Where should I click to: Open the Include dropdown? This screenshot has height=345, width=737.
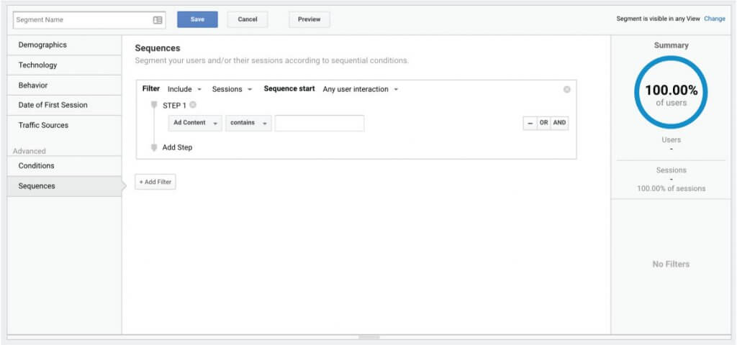coord(184,89)
